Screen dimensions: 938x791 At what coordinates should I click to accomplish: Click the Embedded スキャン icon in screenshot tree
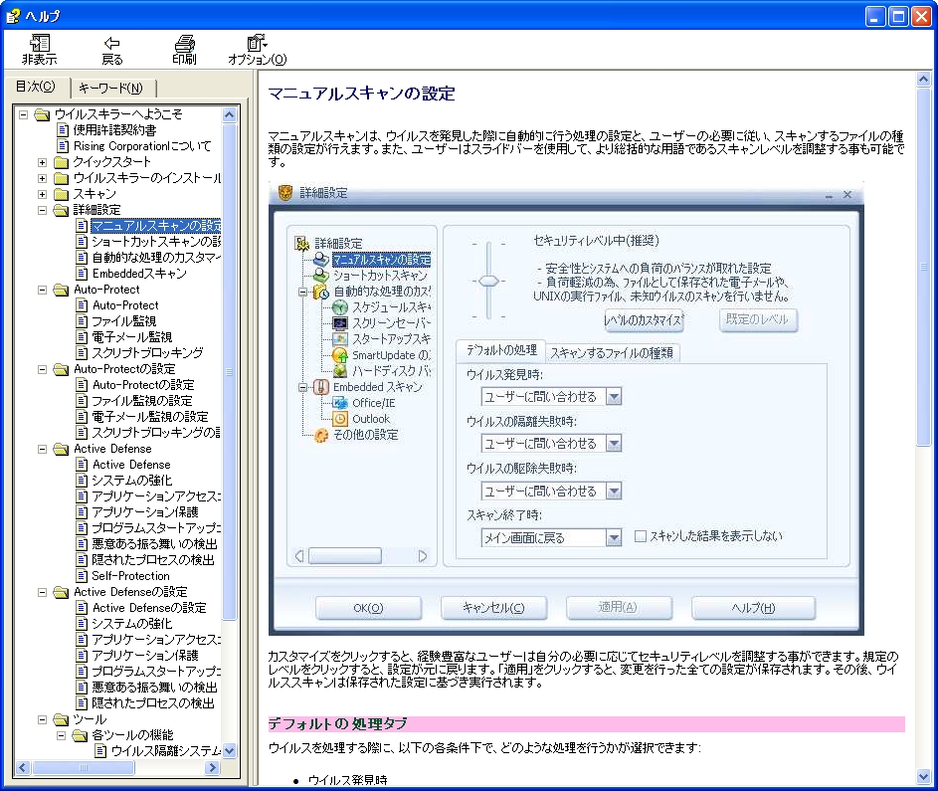[x=321, y=387]
